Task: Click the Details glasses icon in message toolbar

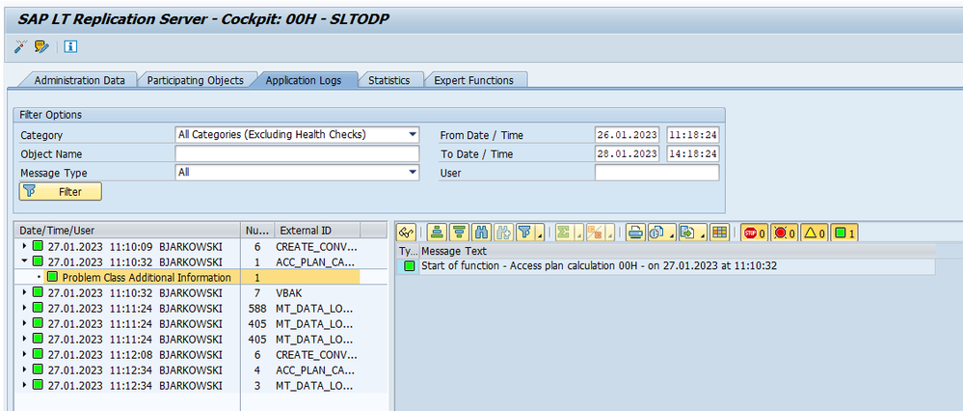Action: pos(407,233)
